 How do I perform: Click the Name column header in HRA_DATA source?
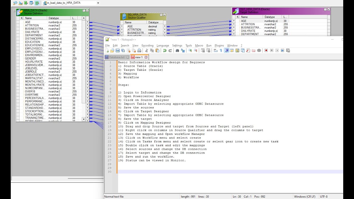(35, 18)
